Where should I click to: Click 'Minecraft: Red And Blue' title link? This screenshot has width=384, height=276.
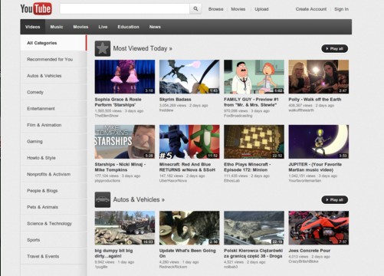(187, 167)
